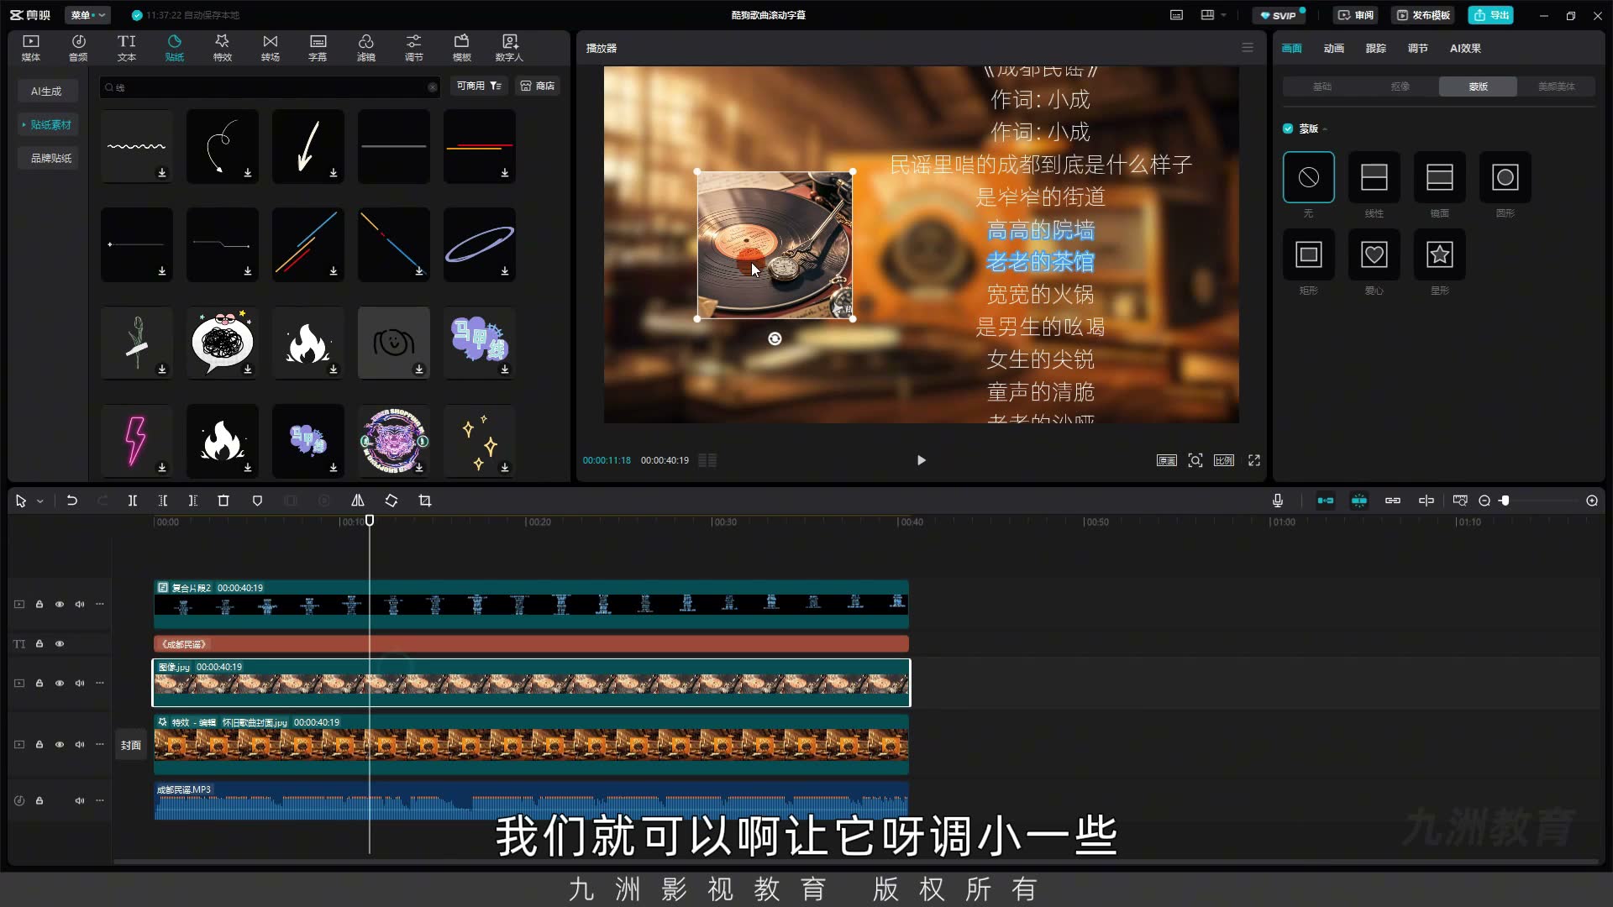Open the 转场 transitions panel
The width and height of the screenshot is (1613, 907).
point(270,48)
